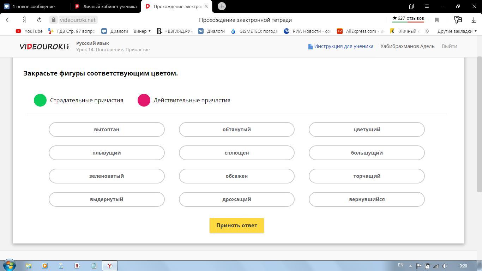The image size is (482, 271).
Task: Open the downloads arrow icon
Action: tap(474, 20)
